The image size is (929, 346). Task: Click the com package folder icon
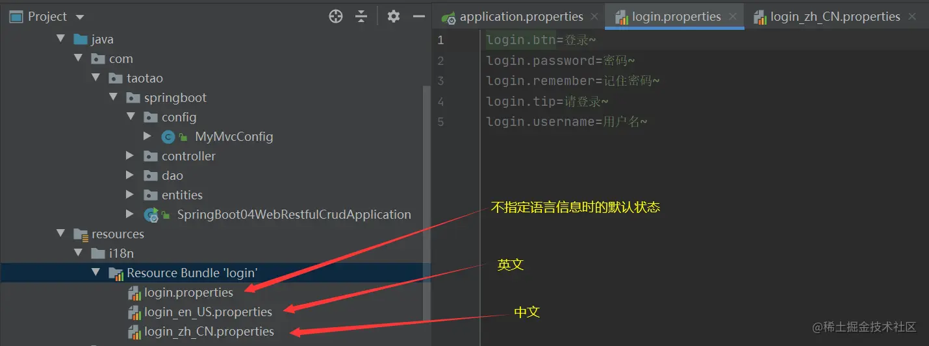coord(98,59)
